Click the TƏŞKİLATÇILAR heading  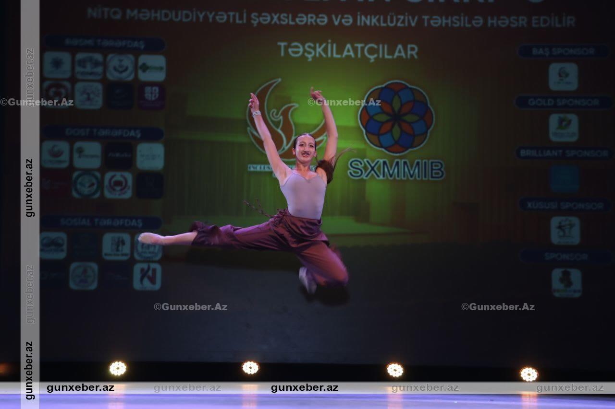[347, 51]
